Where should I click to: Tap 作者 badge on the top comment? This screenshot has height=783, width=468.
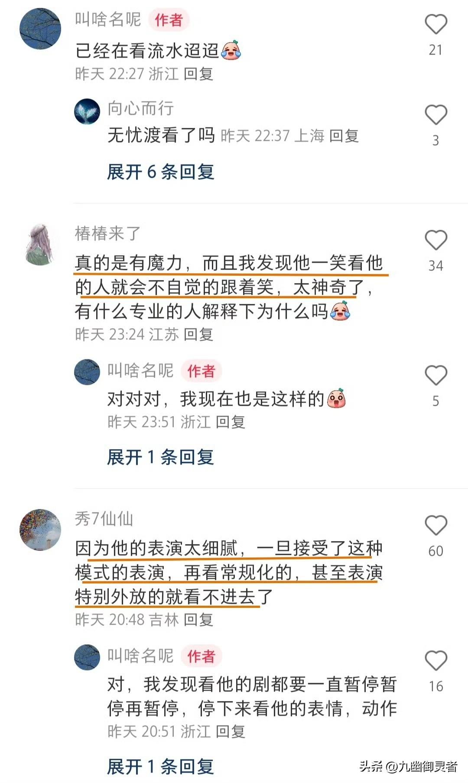[x=169, y=20]
